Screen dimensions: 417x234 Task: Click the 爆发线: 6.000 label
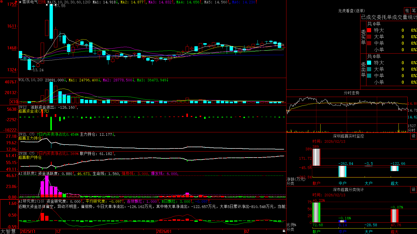[x=164, y=174]
